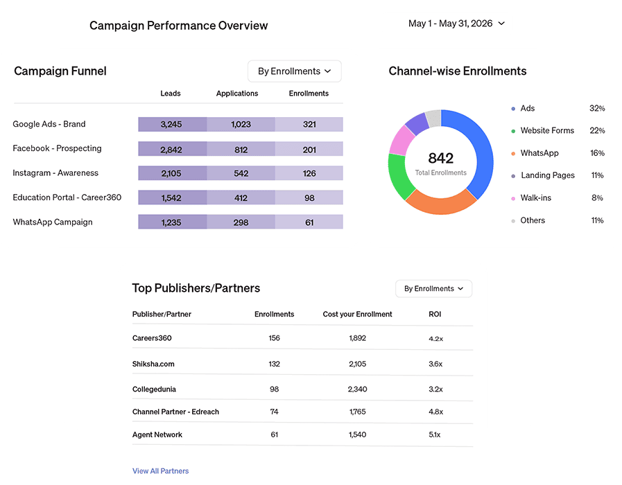Click the blue Ads legend dot
622x485 pixels.
click(513, 109)
